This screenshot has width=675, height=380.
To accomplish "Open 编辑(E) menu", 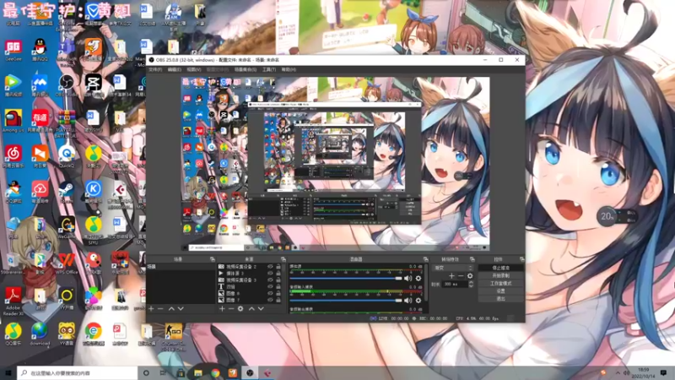I will click(x=174, y=69).
